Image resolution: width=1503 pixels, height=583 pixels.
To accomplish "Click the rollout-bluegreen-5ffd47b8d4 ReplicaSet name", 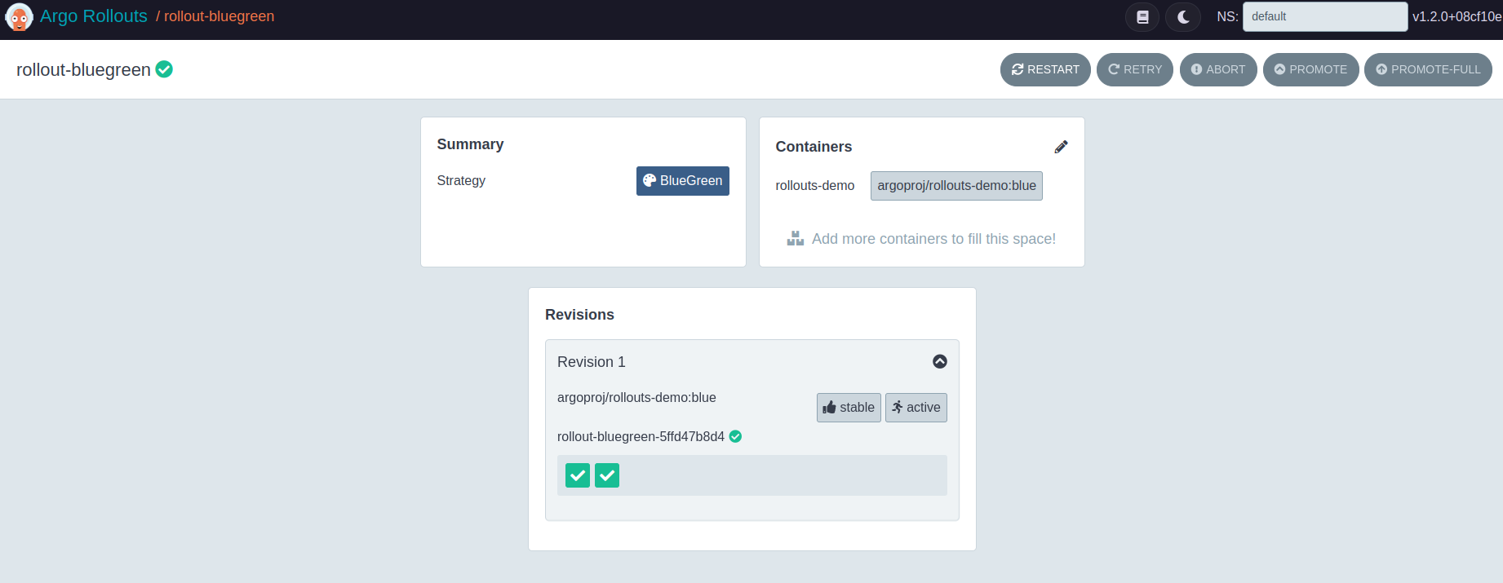I will click(x=641, y=436).
